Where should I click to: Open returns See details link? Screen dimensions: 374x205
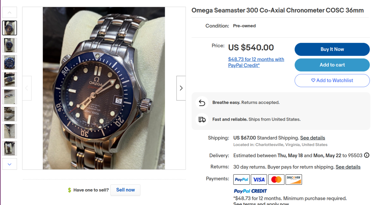pos(348,167)
